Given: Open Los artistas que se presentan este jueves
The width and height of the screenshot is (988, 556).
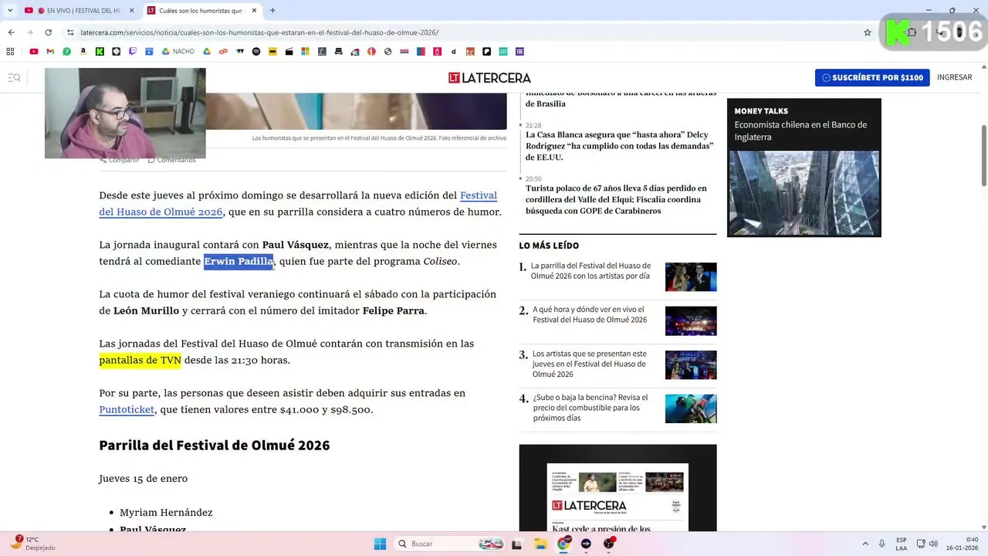Looking at the screenshot, I should [589, 364].
